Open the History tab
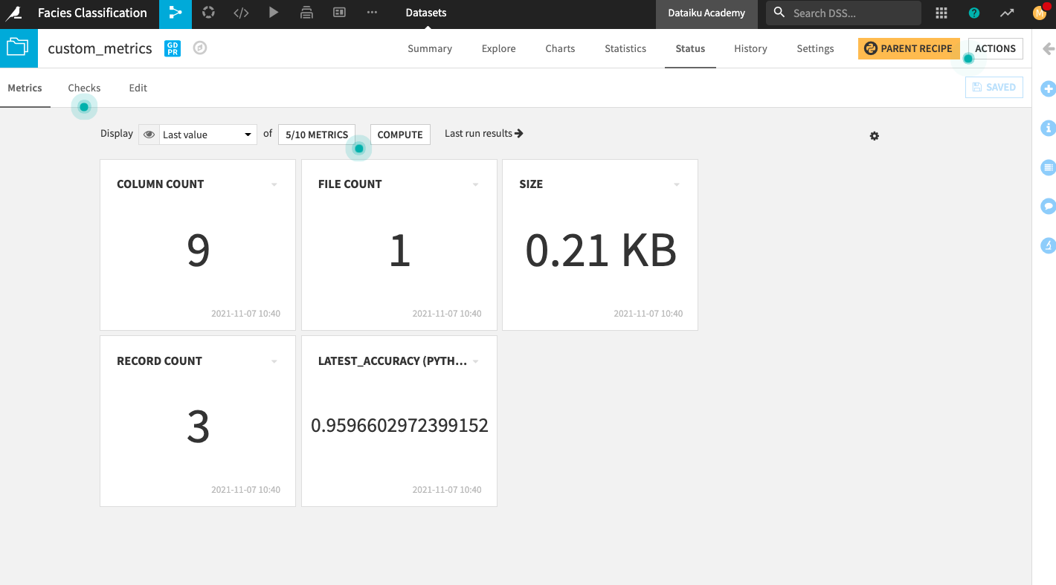1056x585 pixels. pyautogui.click(x=750, y=48)
